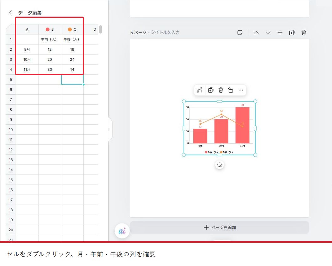Click the top-left resize handle of chart

click(184, 102)
